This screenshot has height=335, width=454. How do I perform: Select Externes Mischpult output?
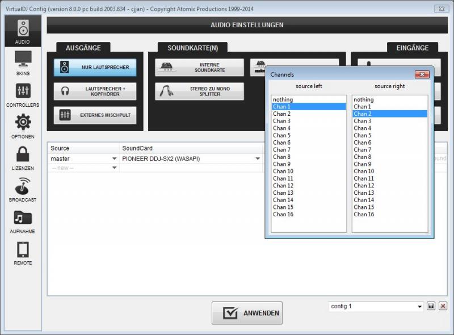point(95,115)
